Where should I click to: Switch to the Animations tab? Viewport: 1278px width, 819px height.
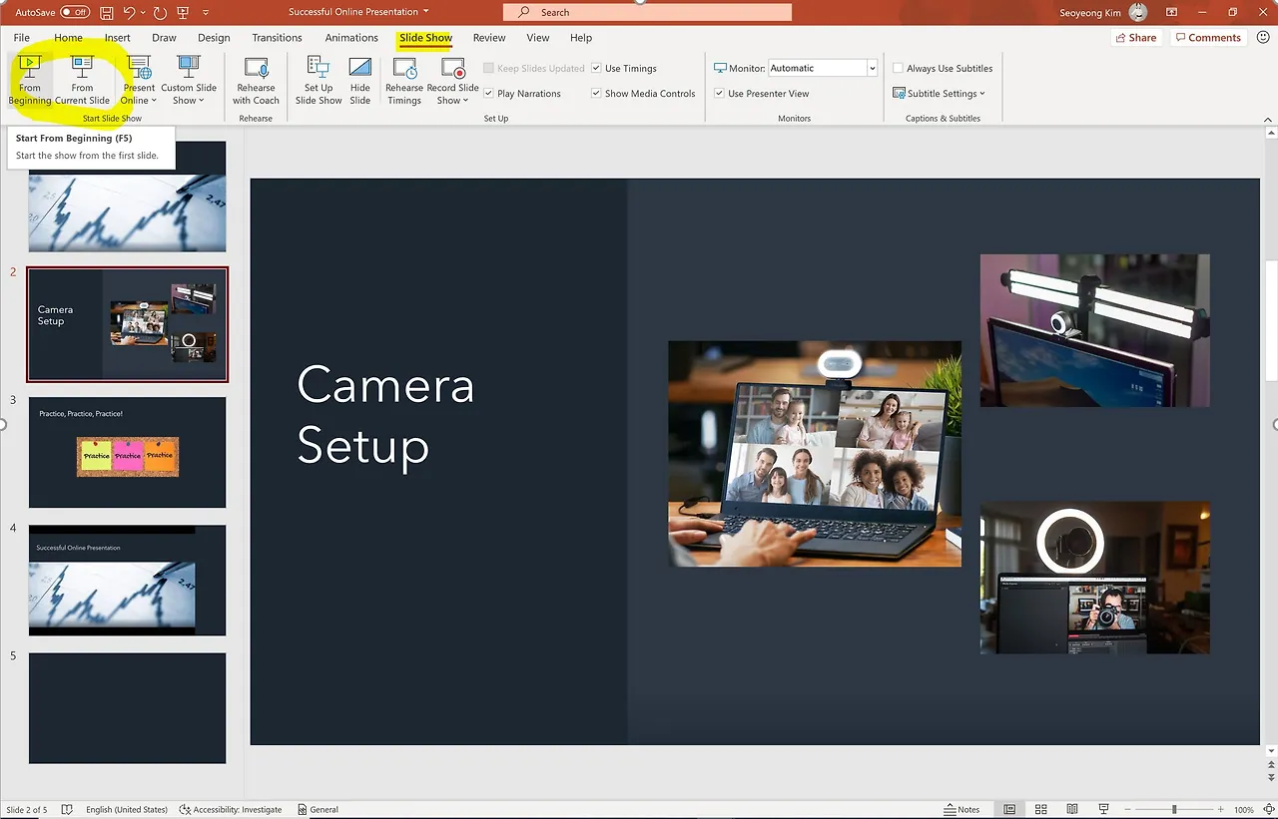tap(351, 38)
